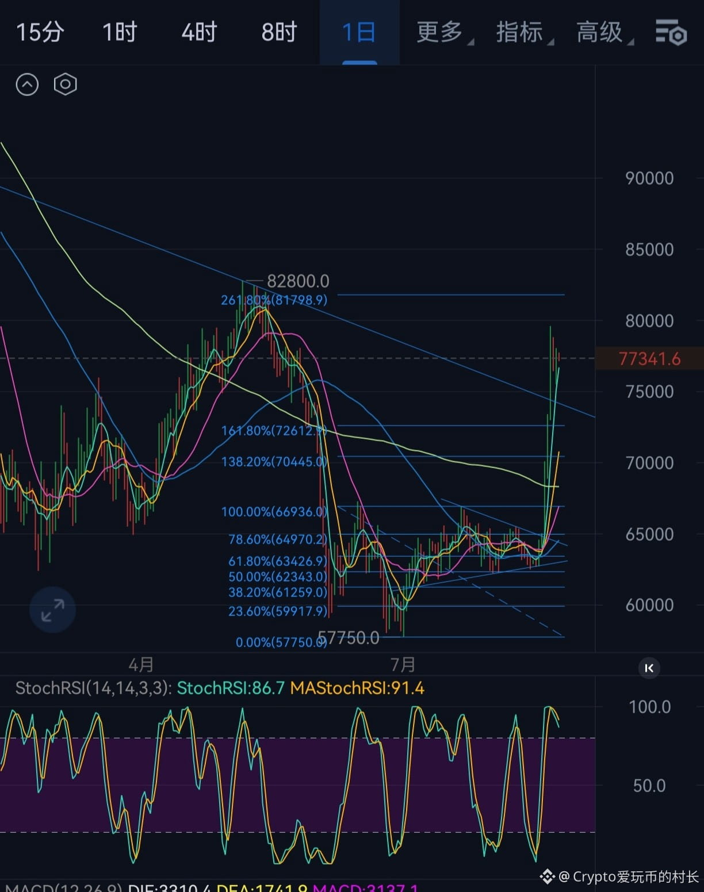Tap the fullscreen expand arrows button
Image resolution: width=704 pixels, height=892 pixels.
(x=52, y=610)
